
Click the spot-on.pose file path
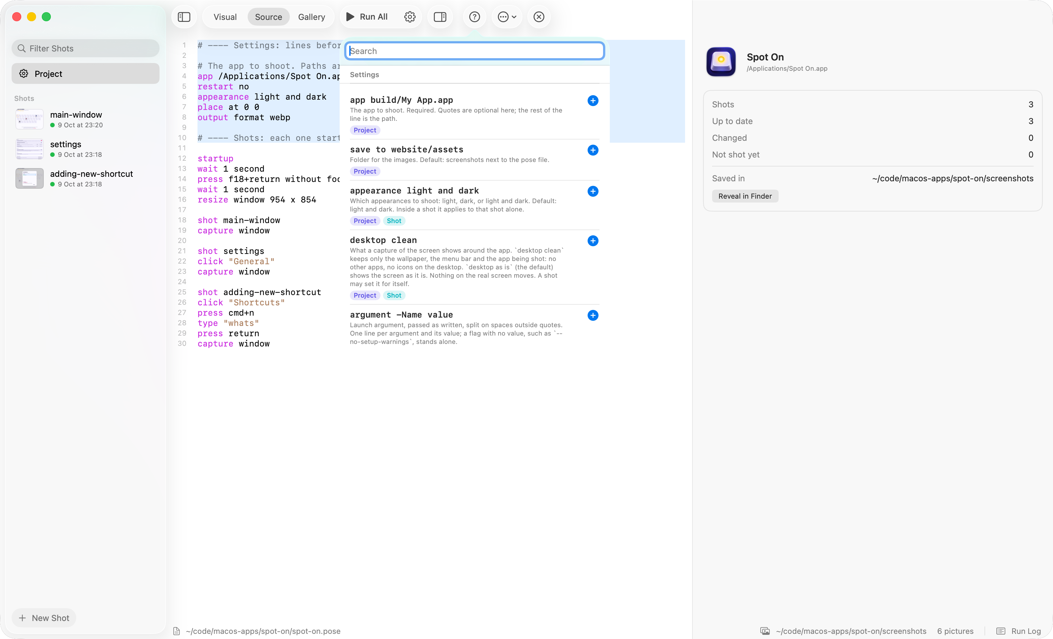pyautogui.click(x=263, y=631)
